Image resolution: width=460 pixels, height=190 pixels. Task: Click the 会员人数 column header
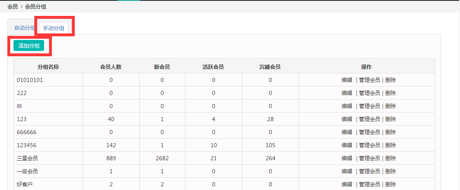click(x=111, y=67)
